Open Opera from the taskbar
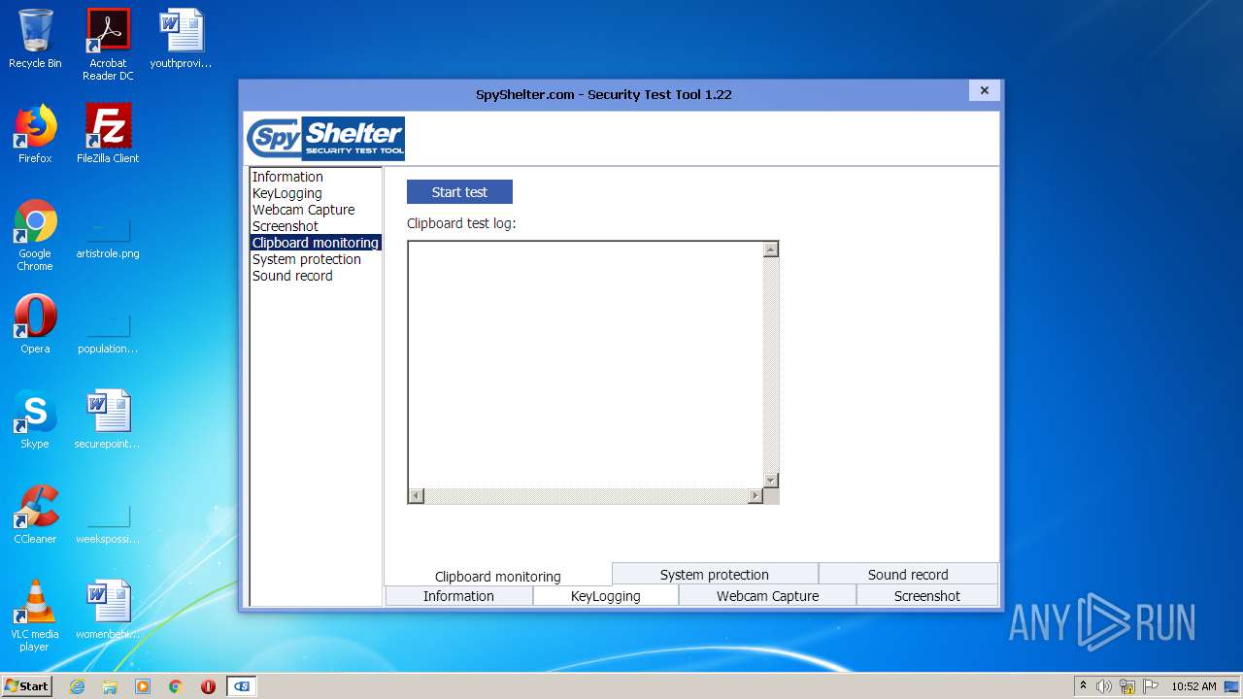The width and height of the screenshot is (1243, 699). click(x=208, y=686)
